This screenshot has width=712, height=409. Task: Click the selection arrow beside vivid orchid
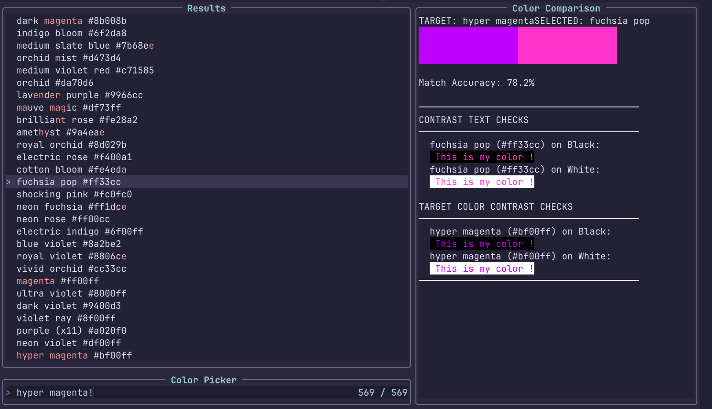(x=8, y=269)
